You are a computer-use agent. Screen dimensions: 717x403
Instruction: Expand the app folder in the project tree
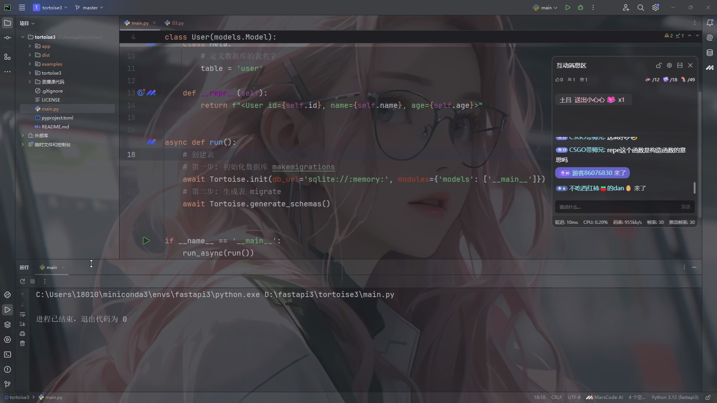point(30,46)
